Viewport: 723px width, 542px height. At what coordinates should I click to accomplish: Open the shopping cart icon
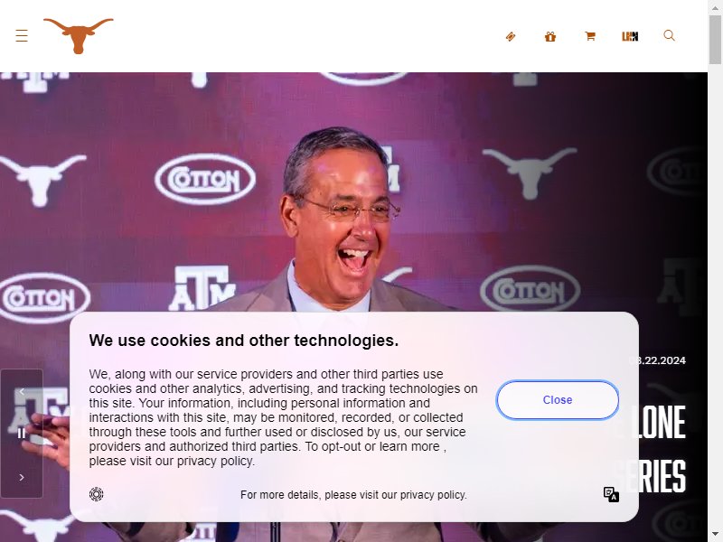coord(590,36)
